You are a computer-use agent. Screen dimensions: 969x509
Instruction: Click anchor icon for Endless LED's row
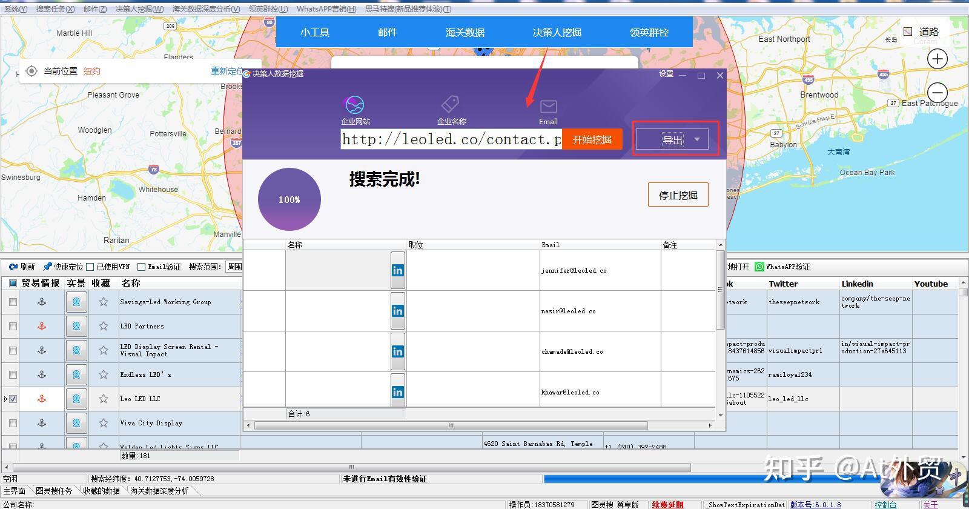(x=42, y=374)
